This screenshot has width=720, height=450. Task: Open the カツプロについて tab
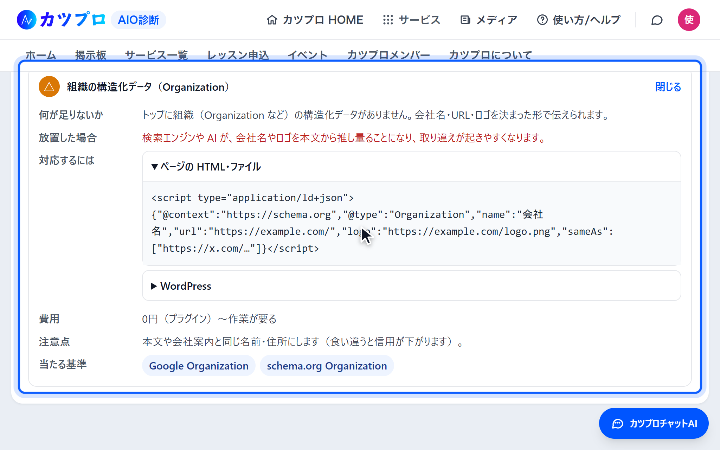(490, 55)
